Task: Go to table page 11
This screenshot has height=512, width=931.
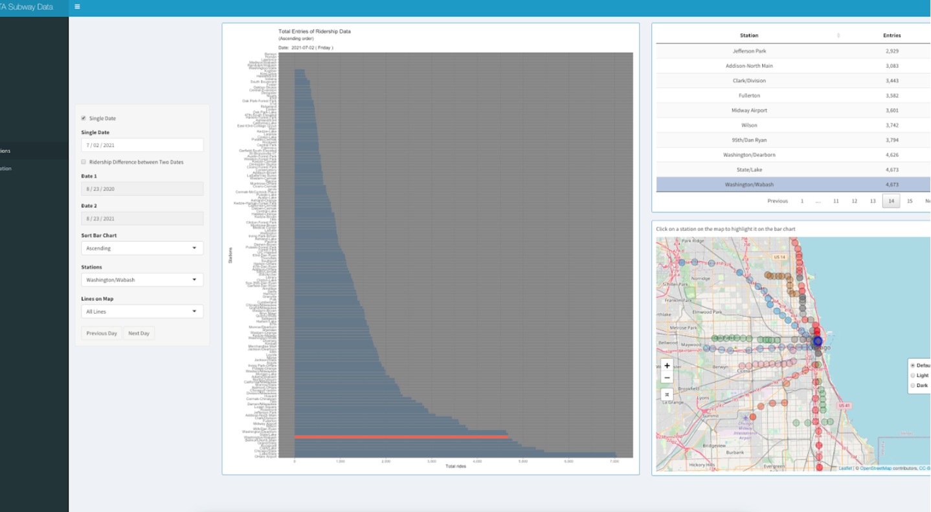Action: [836, 201]
